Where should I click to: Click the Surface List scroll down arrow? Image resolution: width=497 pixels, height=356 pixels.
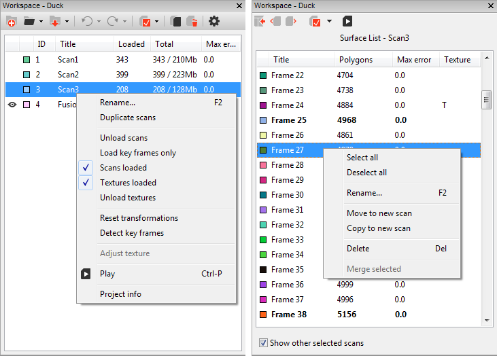coord(487,321)
